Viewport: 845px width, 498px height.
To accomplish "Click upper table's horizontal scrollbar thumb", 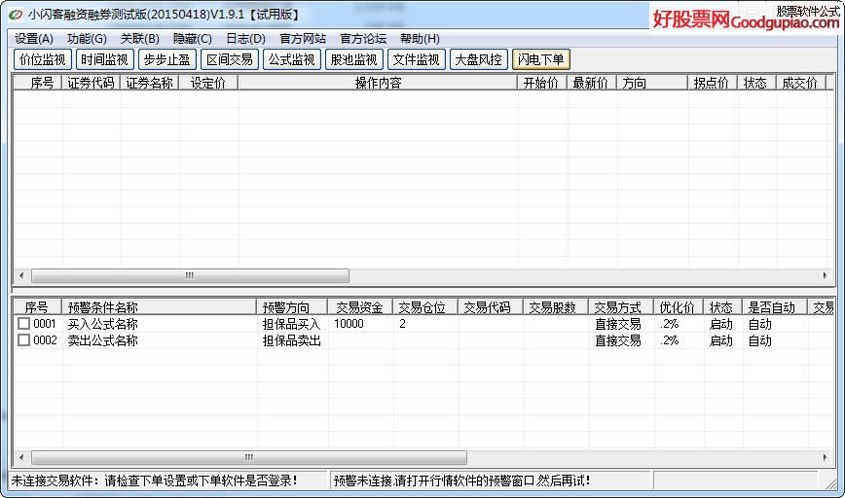I will [190, 275].
